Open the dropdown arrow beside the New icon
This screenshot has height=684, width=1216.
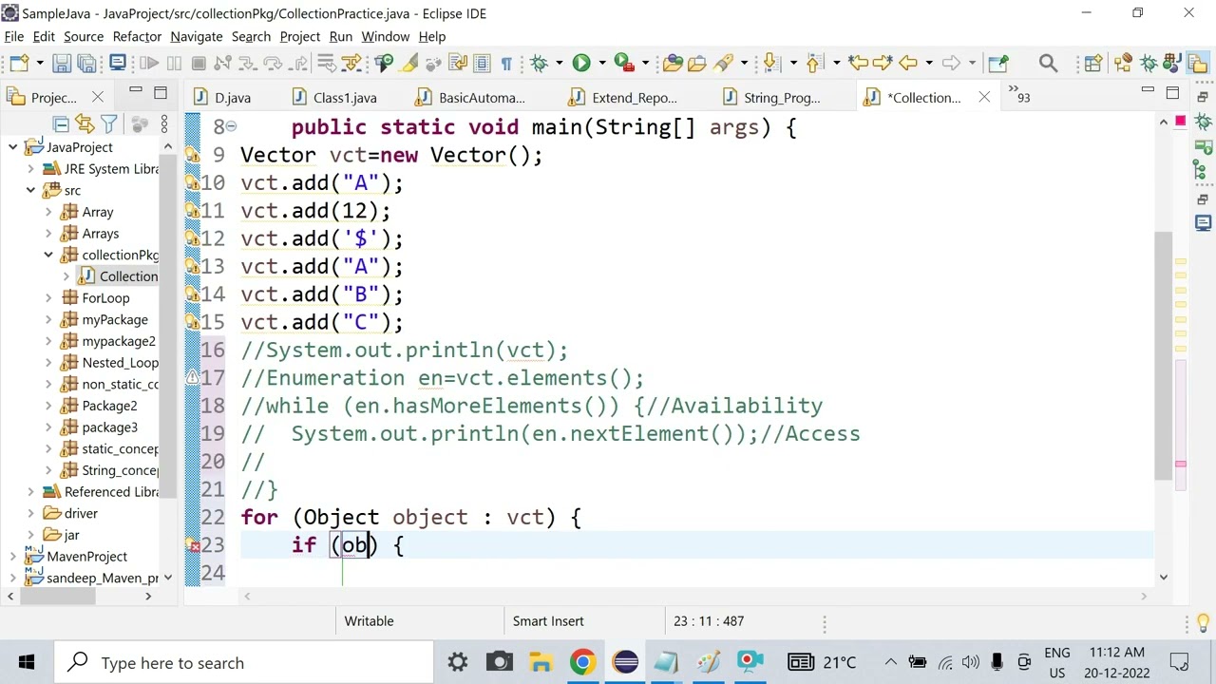coord(40,64)
